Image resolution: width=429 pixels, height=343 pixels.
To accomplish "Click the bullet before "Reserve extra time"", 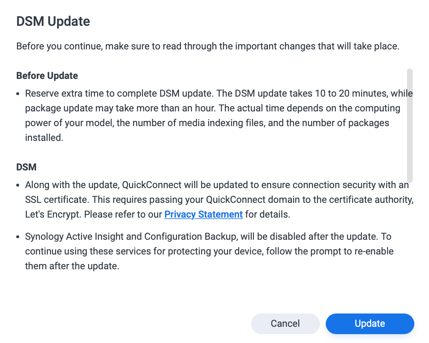I will (18, 94).
